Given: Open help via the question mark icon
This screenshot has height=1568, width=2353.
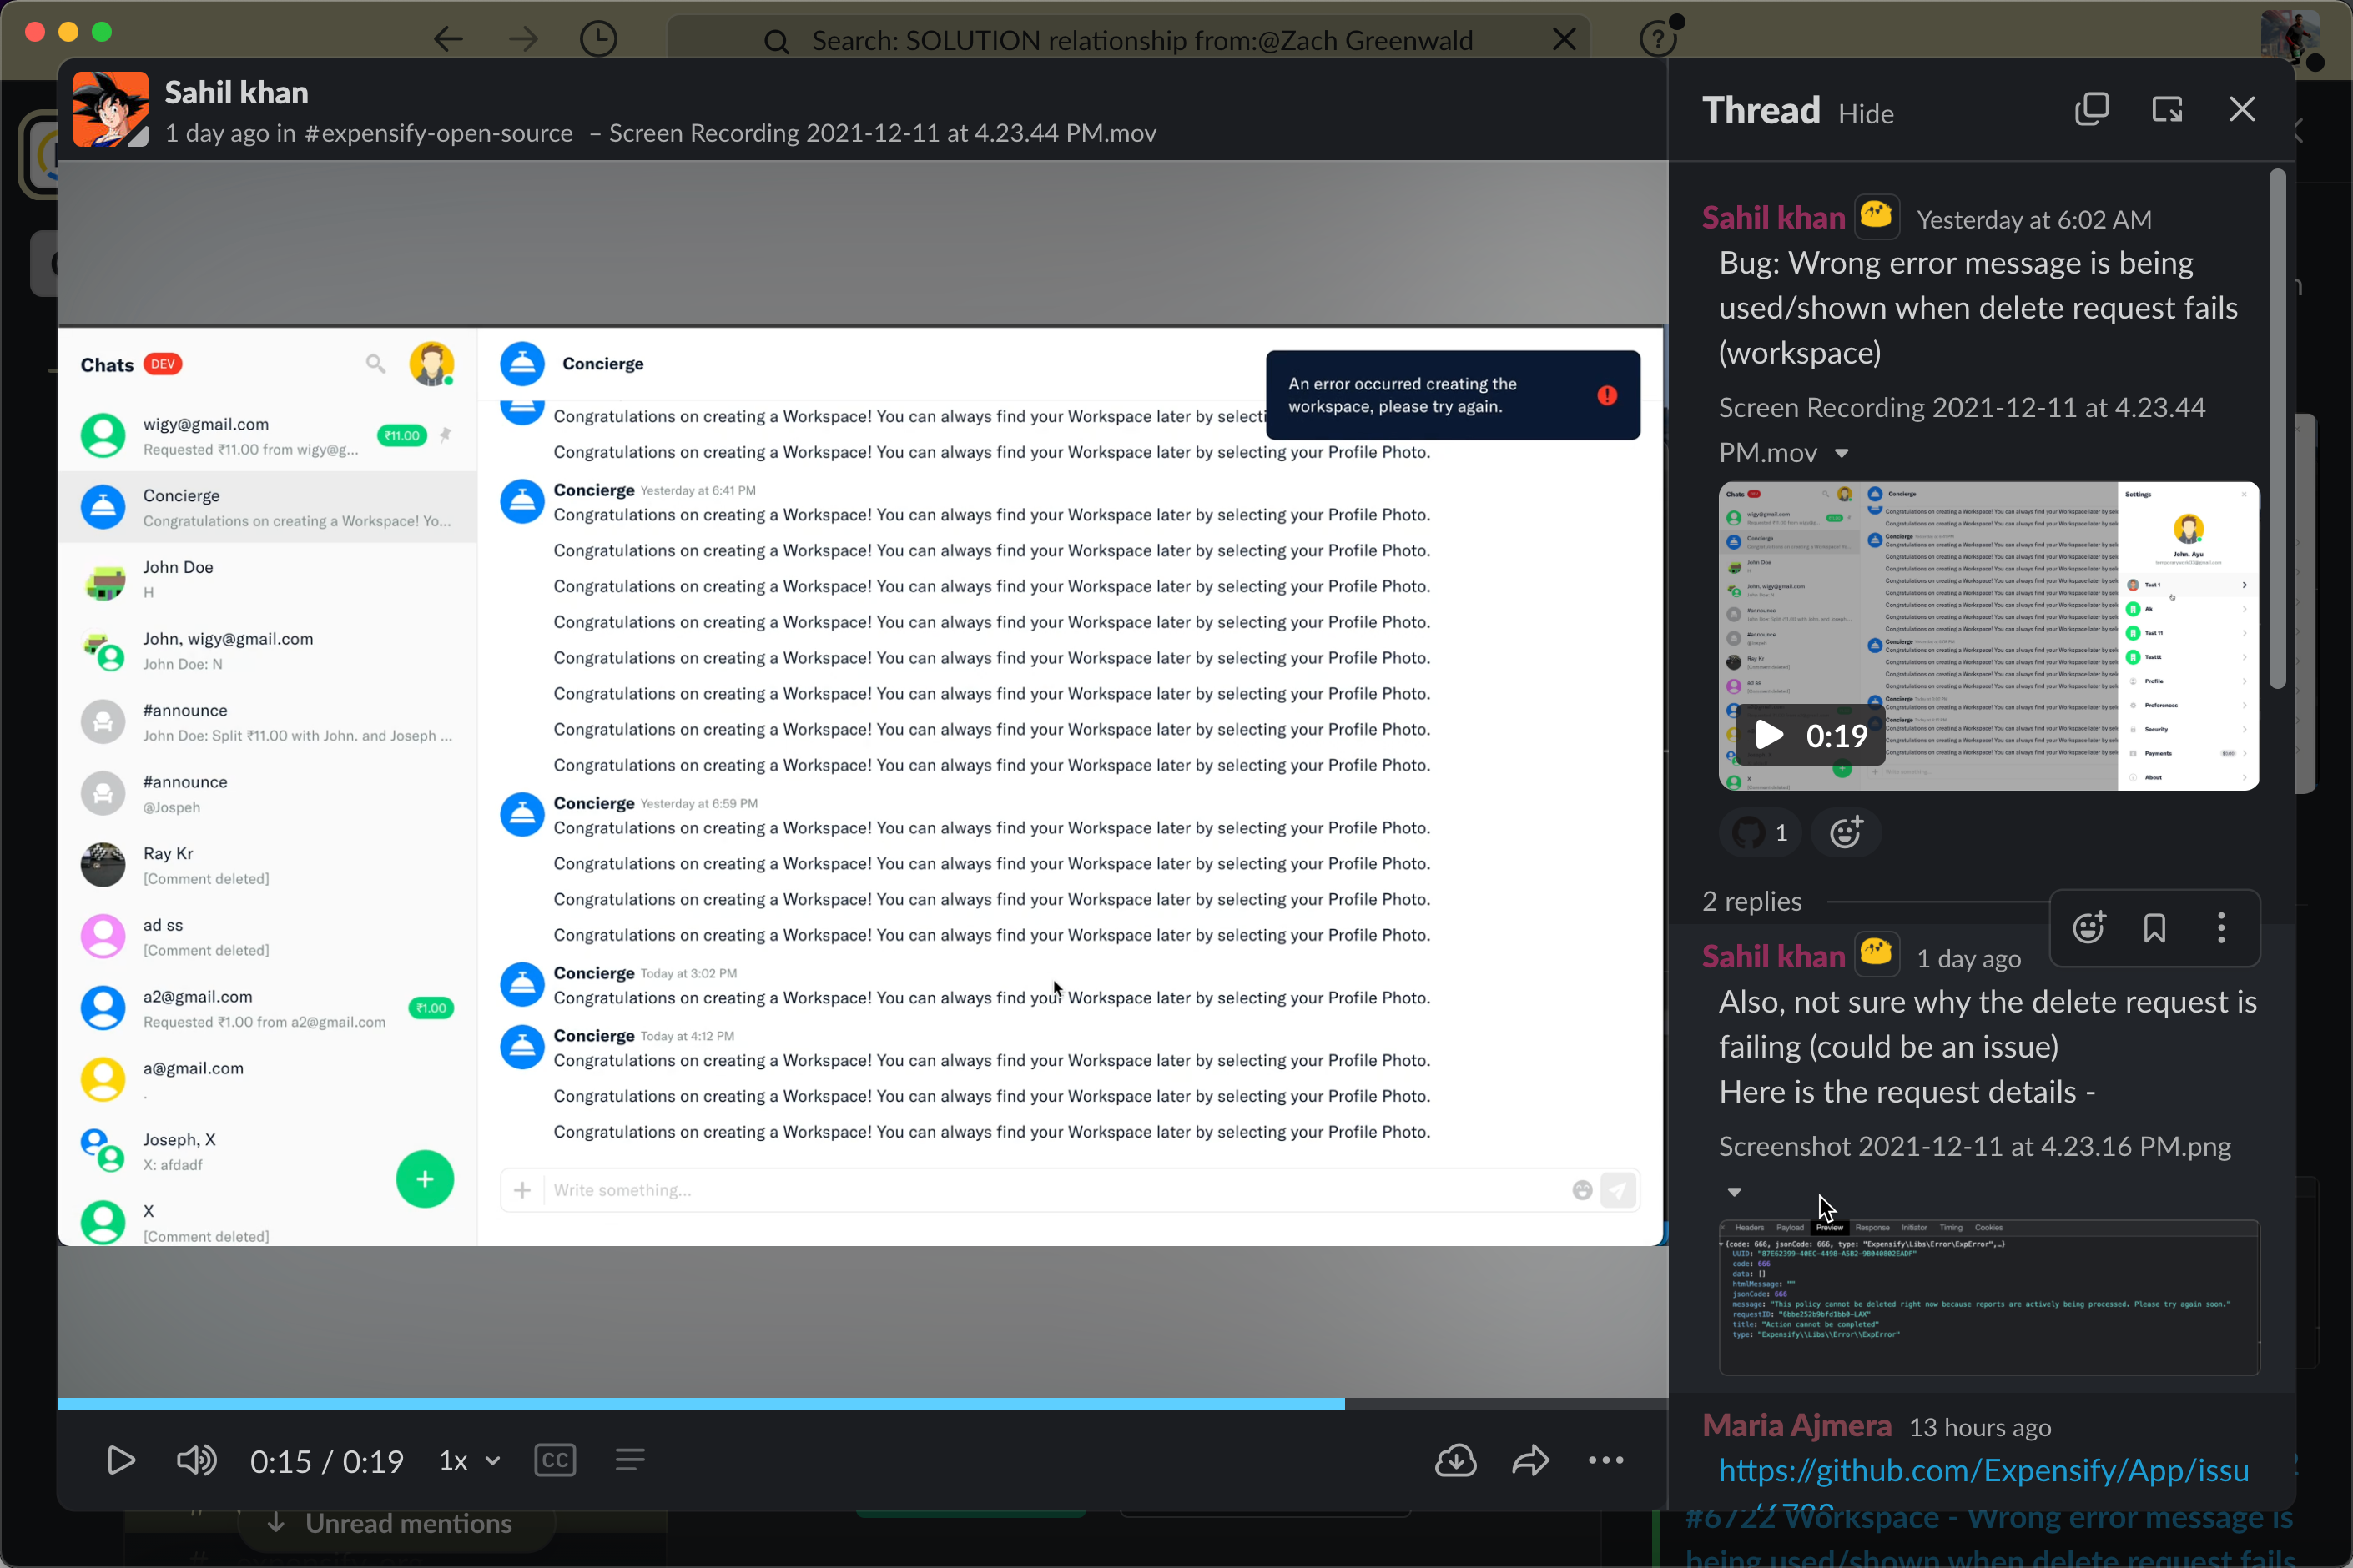Looking at the screenshot, I should point(1659,38).
